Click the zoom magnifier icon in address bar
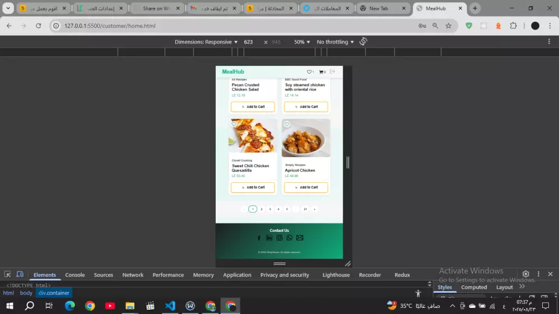The height and width of the screenshot is (314, 559). (435, 26)
